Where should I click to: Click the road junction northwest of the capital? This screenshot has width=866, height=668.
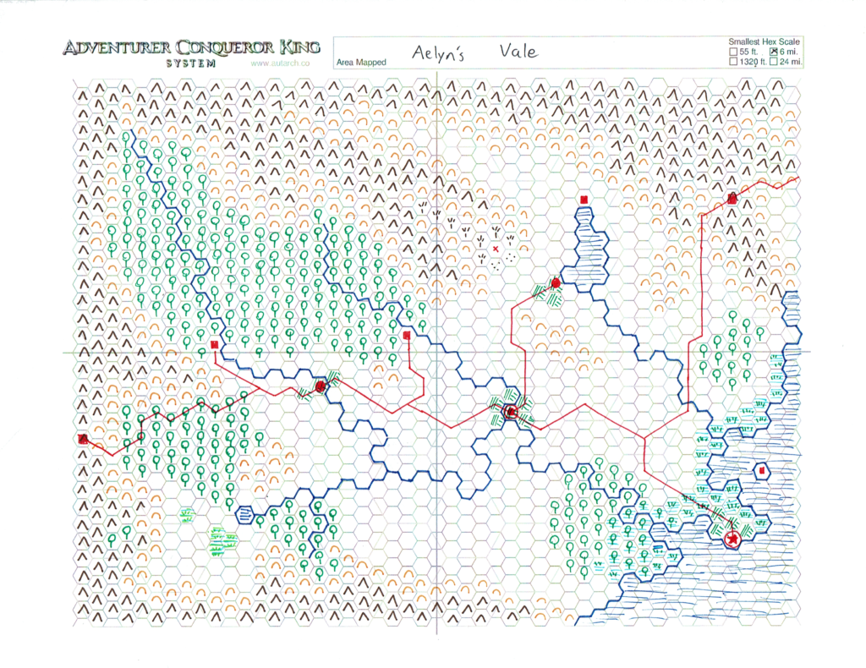tap(645, 438)
